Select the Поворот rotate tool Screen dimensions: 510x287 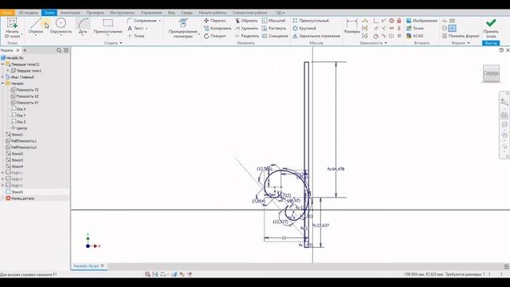[215, 36]
